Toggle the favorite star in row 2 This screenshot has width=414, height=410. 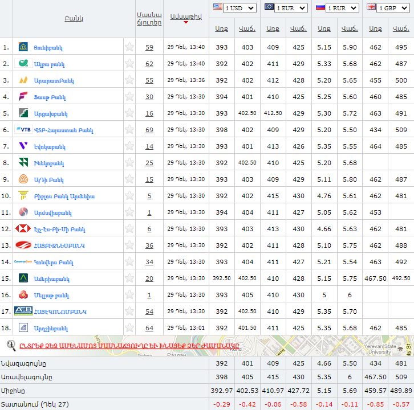point(129,64)
